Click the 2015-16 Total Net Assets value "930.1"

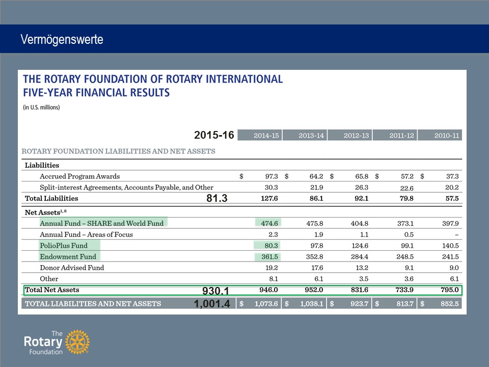216,291
